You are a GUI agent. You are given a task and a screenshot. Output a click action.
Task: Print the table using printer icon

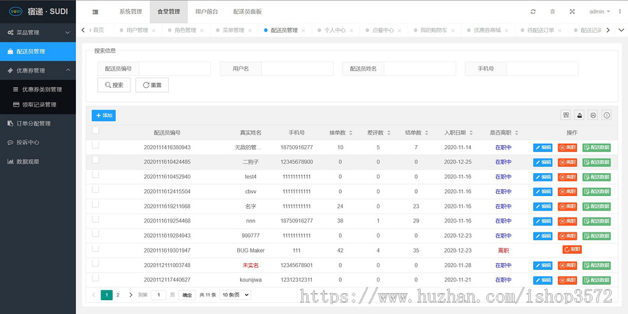(x=593, y=115)
